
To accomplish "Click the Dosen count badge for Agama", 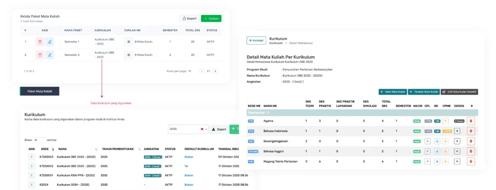I will point(459,121).
